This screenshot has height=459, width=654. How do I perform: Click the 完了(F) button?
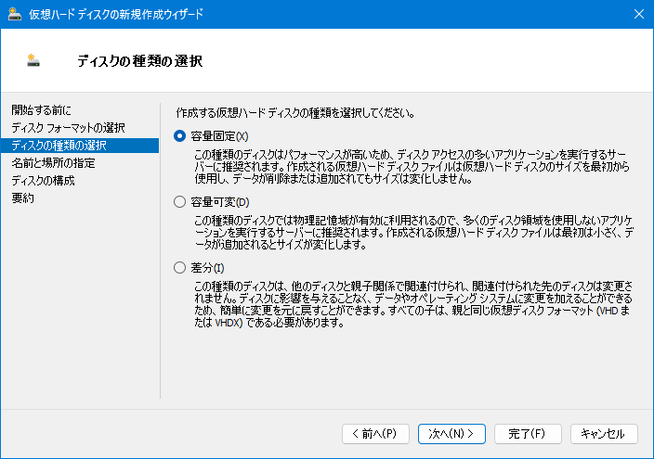[x=528, y=434]
